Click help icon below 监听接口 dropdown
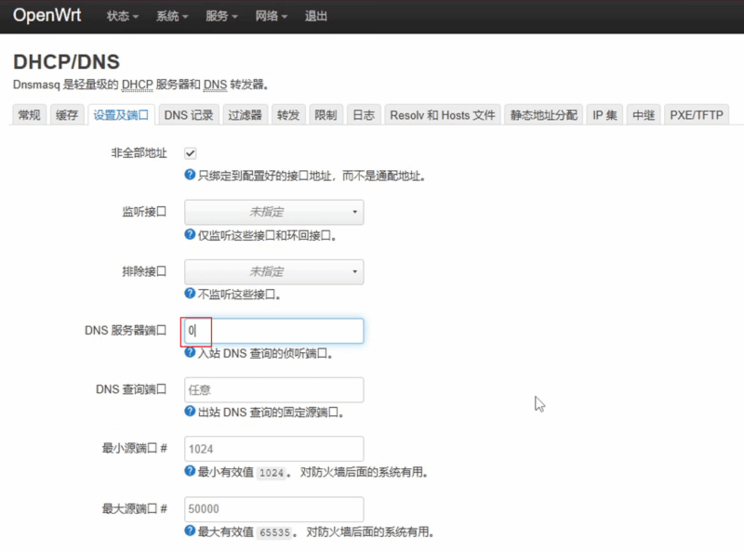Viewport: 744px width, 551px height. (x=190, y=235)
